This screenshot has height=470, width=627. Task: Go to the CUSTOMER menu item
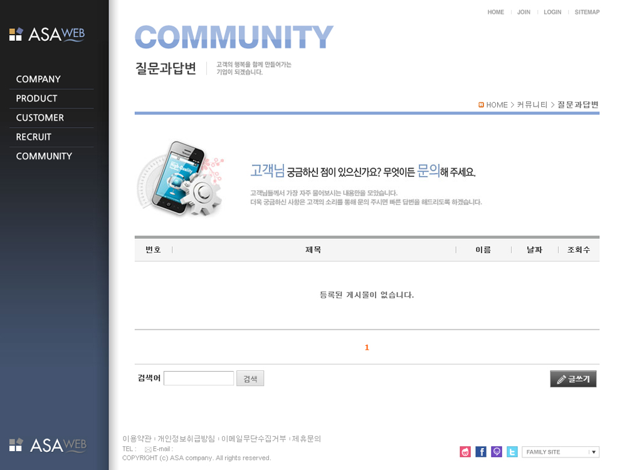tap(40, 118)
